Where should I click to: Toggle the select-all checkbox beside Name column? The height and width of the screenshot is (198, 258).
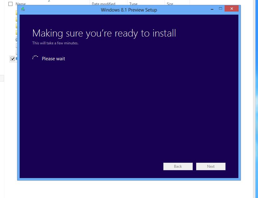[x=10, y=4]
